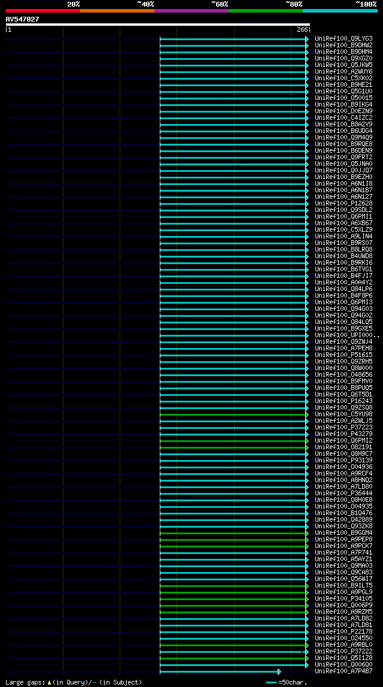383x687 pixels.
Task: Click the purple ~60% identity legend segment
Action: [x=191, y=11]
